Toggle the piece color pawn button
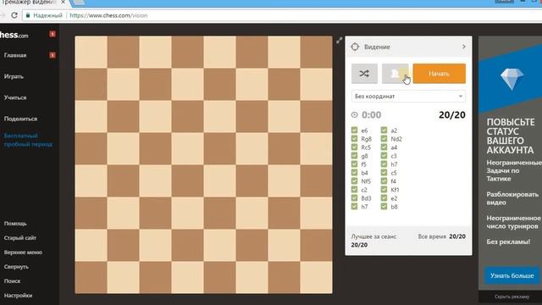This screenshot has width=542, height=305. click(x=395, y=74)
